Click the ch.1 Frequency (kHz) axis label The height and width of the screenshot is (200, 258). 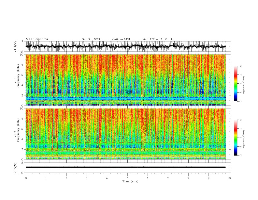[17, 76]
